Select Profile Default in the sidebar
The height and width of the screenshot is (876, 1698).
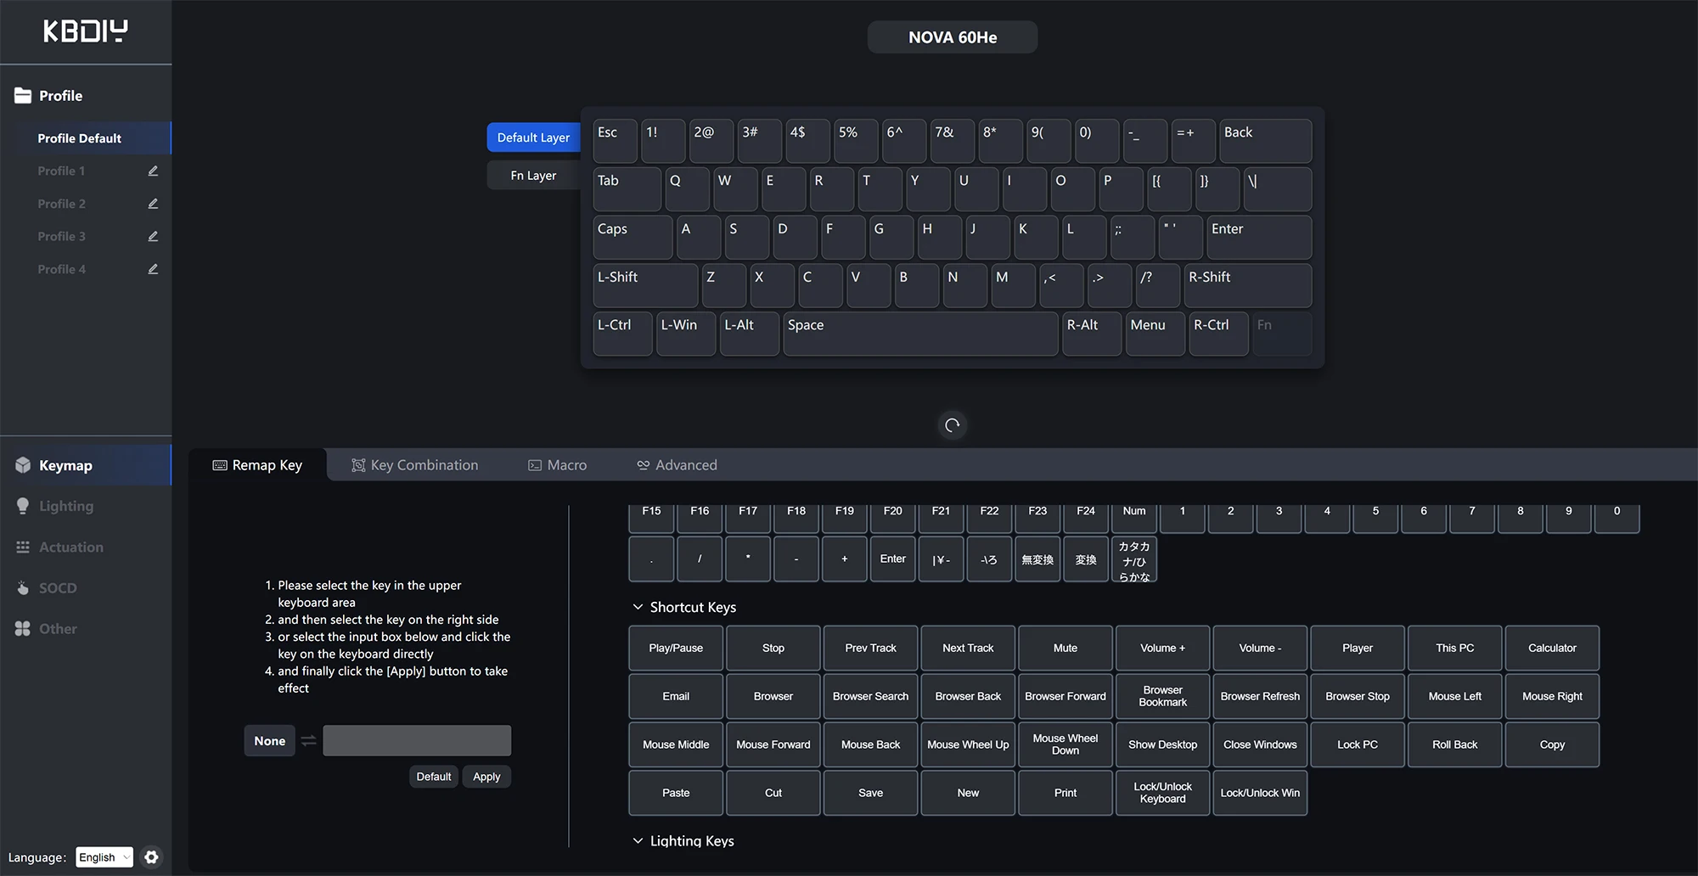point(86,138)
